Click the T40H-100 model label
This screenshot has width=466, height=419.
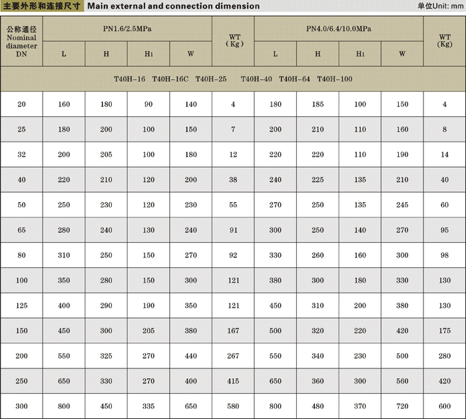(x=334, y=79)
